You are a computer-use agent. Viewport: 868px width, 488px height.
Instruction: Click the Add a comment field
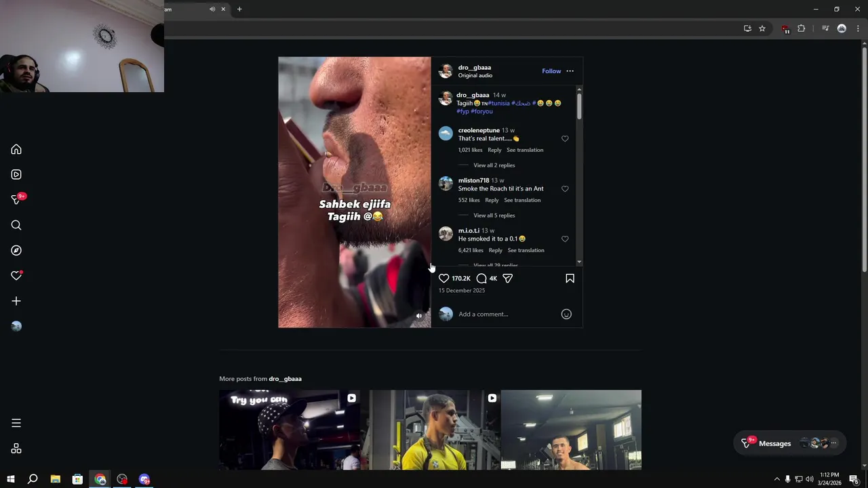click(x=507, y=314)
